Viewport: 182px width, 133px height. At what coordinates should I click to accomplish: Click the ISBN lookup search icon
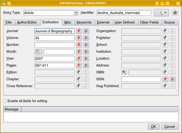click(x=124, y=72)
